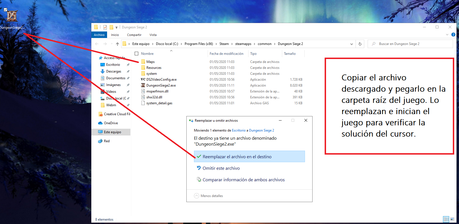Image resolution: width=459 pixels, height=224 pixels.
Task: Close the Reemplazar u omitir archivos dialog
Action: tap(306, 120)
